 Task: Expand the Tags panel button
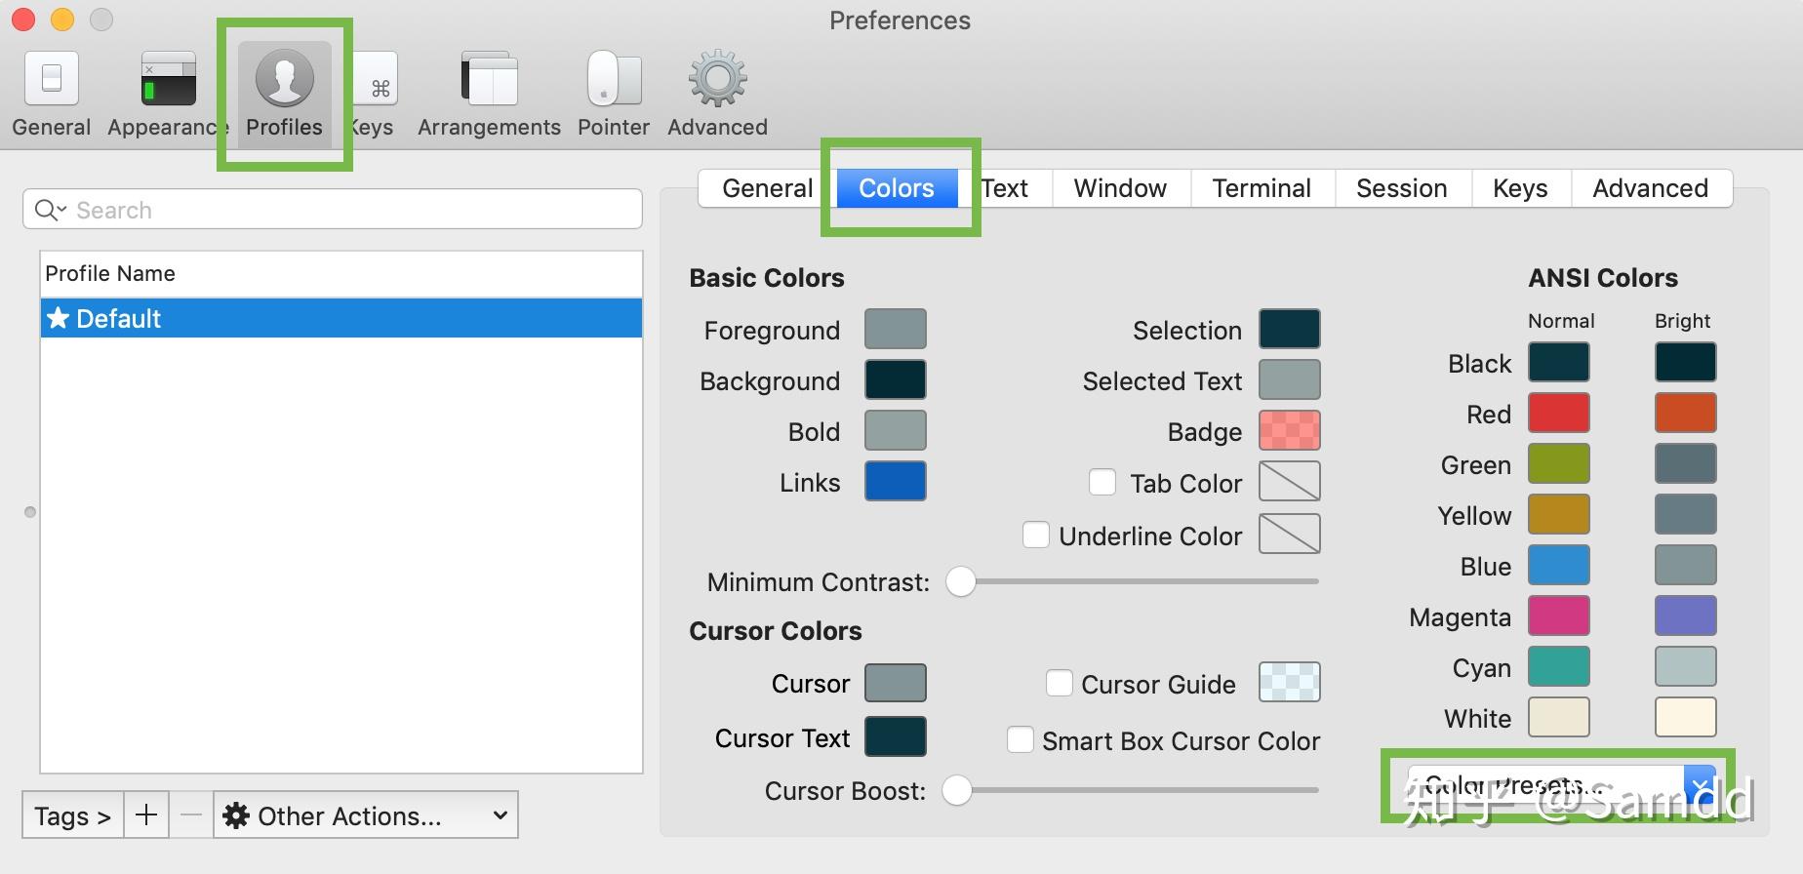coord(72,814)
